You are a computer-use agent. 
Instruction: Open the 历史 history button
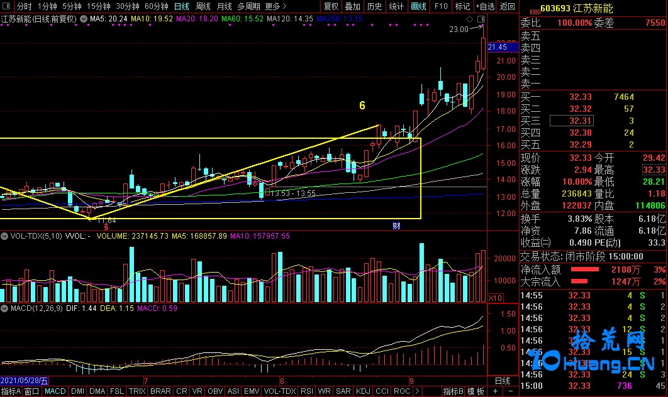click(374, 6)
